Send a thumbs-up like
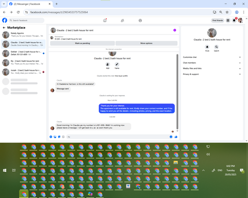The image size is (248, 198). click(176, 137)
